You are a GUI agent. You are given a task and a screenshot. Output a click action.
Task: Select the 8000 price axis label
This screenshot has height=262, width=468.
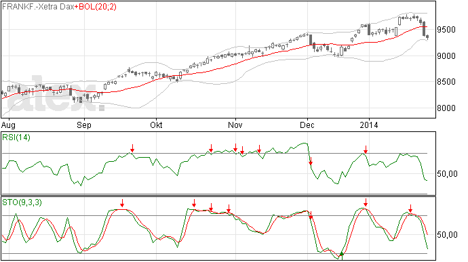[x=446, y=108]
